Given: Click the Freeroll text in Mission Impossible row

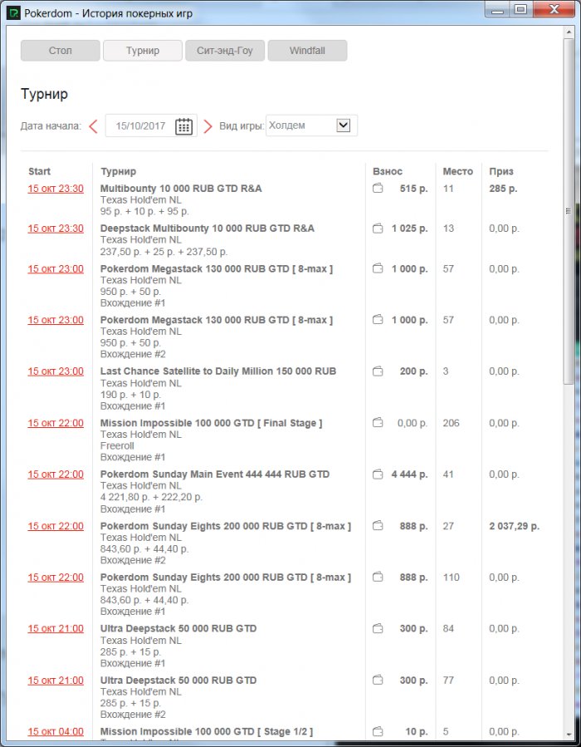Looking at the screenshot, I should [x=117, y=446].
